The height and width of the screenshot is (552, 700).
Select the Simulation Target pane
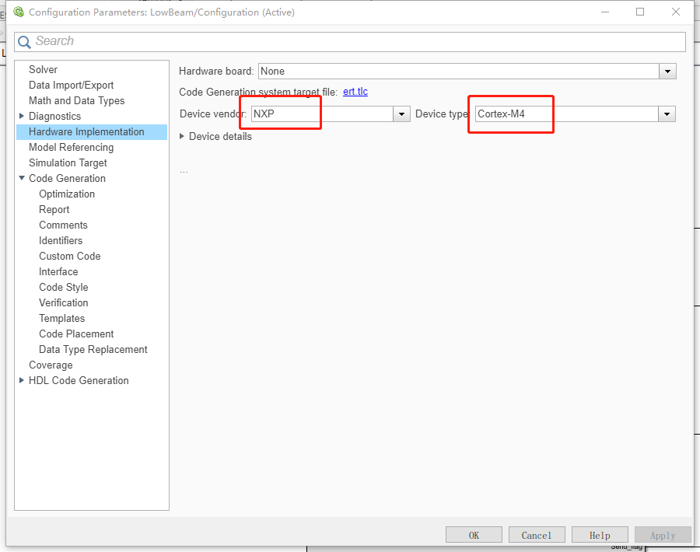[x=68, y=162]
